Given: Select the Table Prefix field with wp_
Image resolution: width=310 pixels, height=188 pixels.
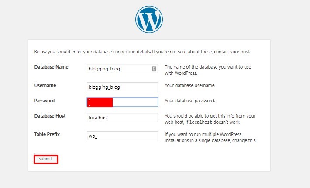Looking at the screenshot, I should 122,136.
